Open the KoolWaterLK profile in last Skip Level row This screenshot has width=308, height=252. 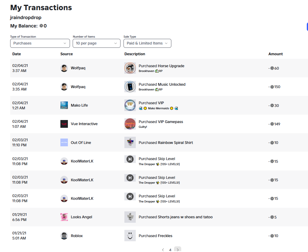tap(82, 199)
